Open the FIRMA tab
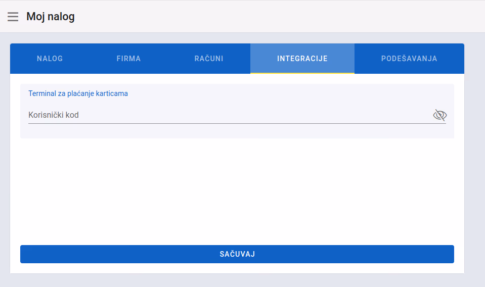The height and width of the screenshot is (287, 485). point(128,59)
